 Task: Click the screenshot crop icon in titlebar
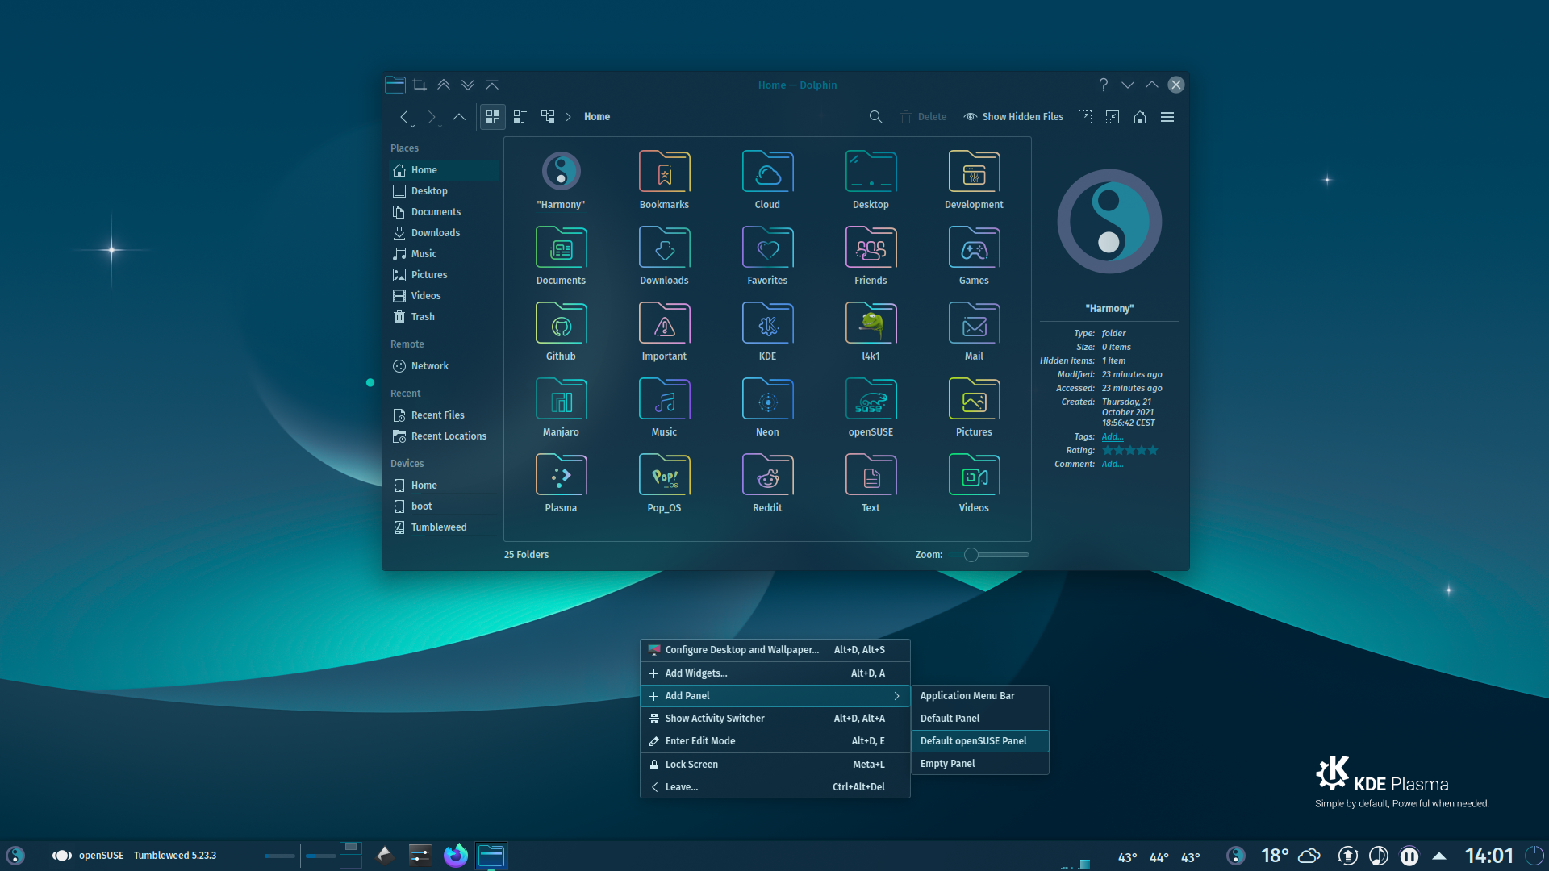point(420,85)
